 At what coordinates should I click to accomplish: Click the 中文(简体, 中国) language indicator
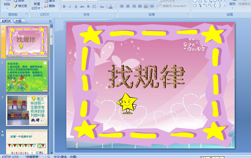click(x=65, y=157)
